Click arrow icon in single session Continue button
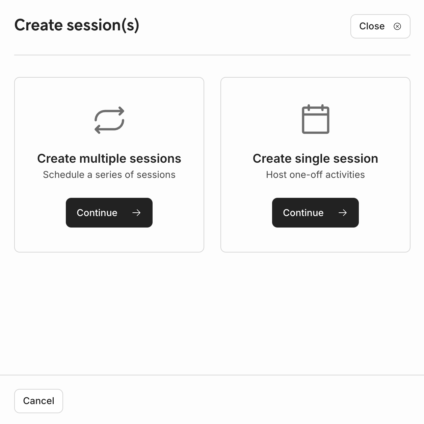The width and height of the screenshot is (424, 424). coord(343,213)
